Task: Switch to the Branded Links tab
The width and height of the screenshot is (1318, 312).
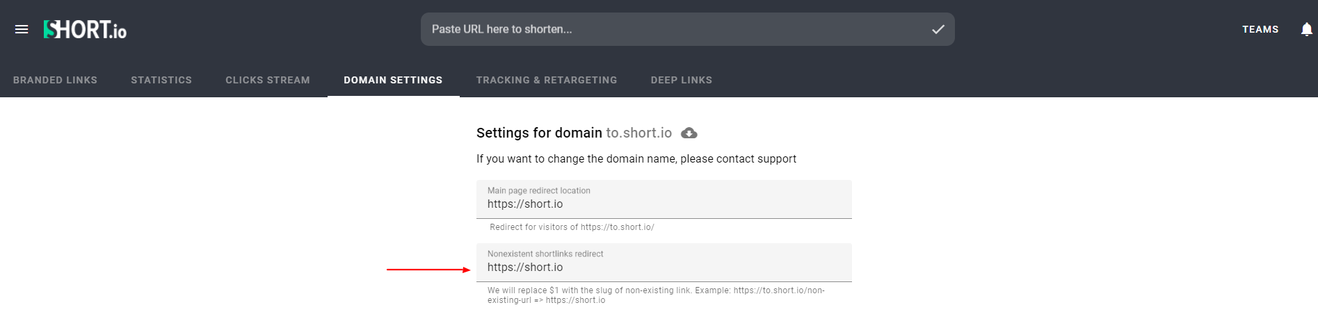Action: point(55,80)
